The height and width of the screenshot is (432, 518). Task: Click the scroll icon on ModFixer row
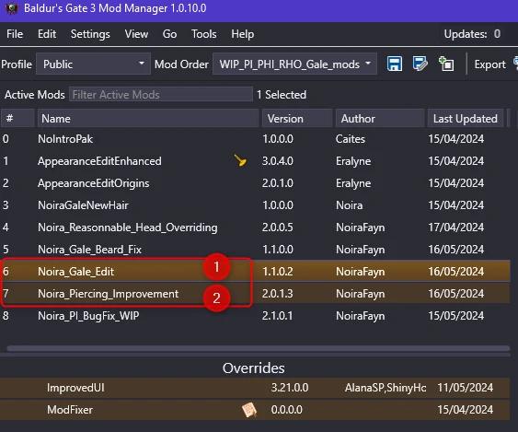pos(249,410)
